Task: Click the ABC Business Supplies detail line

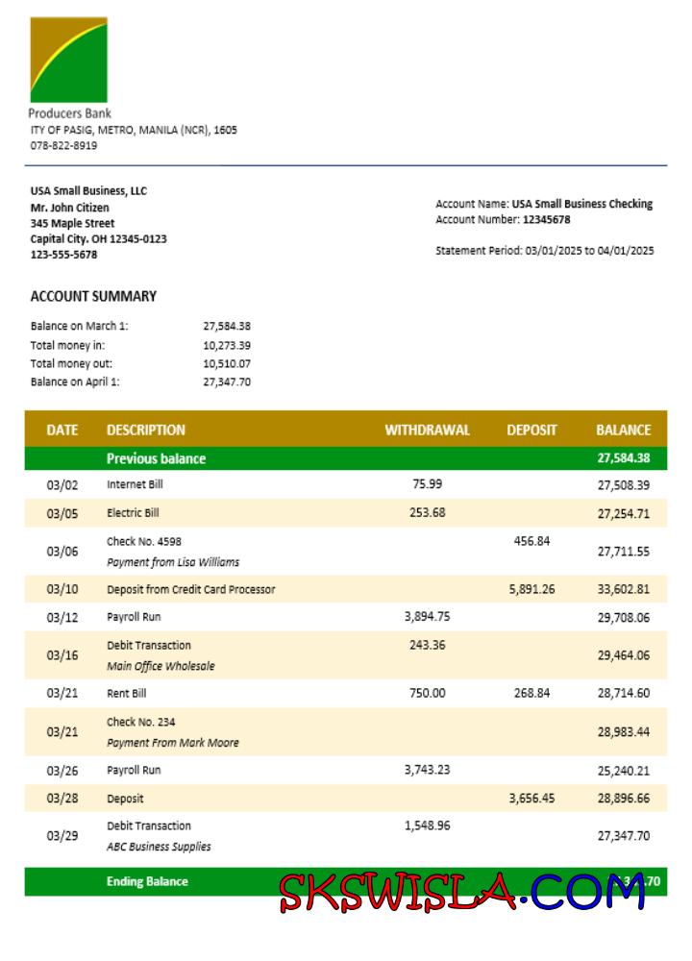Action: [159, 847]
